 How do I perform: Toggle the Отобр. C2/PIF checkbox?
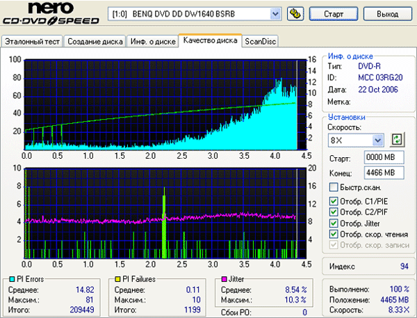[334, 212]
